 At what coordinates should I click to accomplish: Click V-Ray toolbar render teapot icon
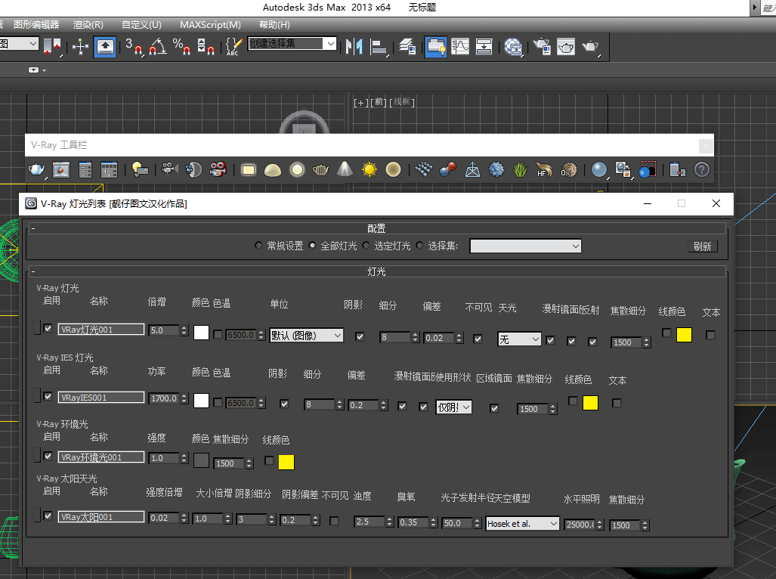(36, 170)
